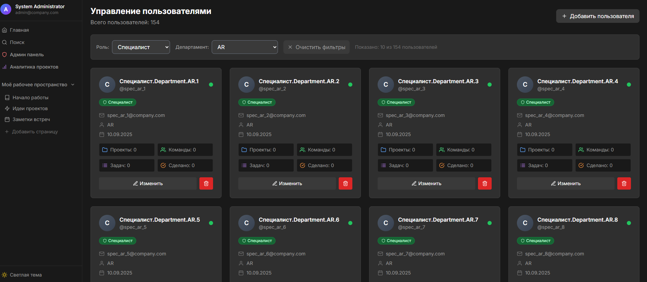This screenshot has height=282, width=647.
Task: Click the Очистить фильтры button
Action: 317,47
